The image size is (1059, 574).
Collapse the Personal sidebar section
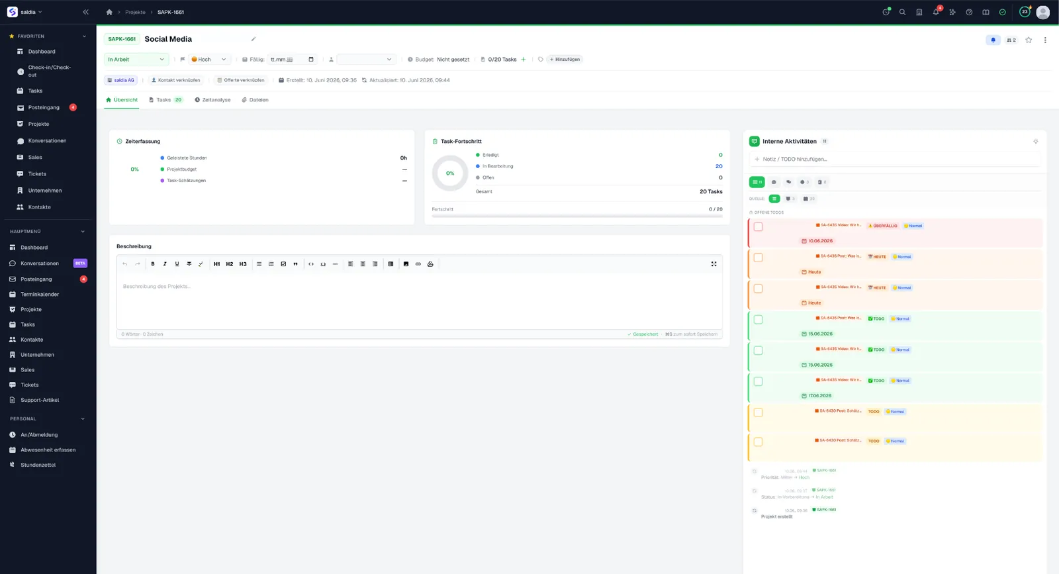(x=83, y=419)
